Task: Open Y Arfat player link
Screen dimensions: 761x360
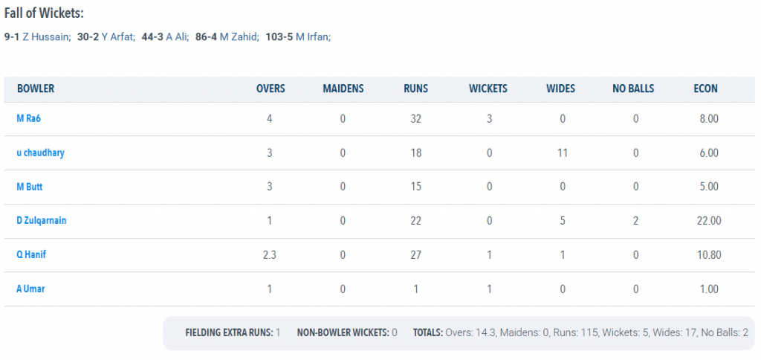Action: pos(117,37)
